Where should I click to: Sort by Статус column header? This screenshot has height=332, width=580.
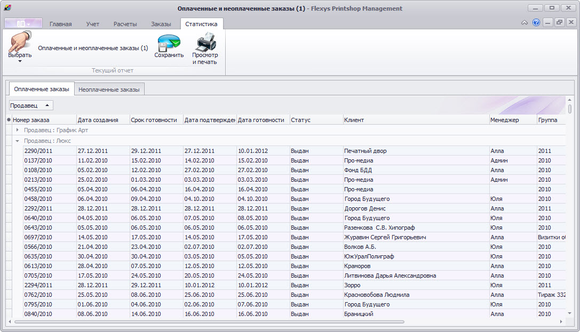pyautogui.click(x=316, y=120)
